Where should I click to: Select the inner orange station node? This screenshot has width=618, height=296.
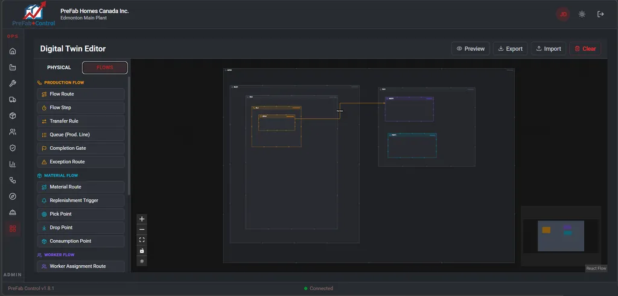click(x=276, y=123)
